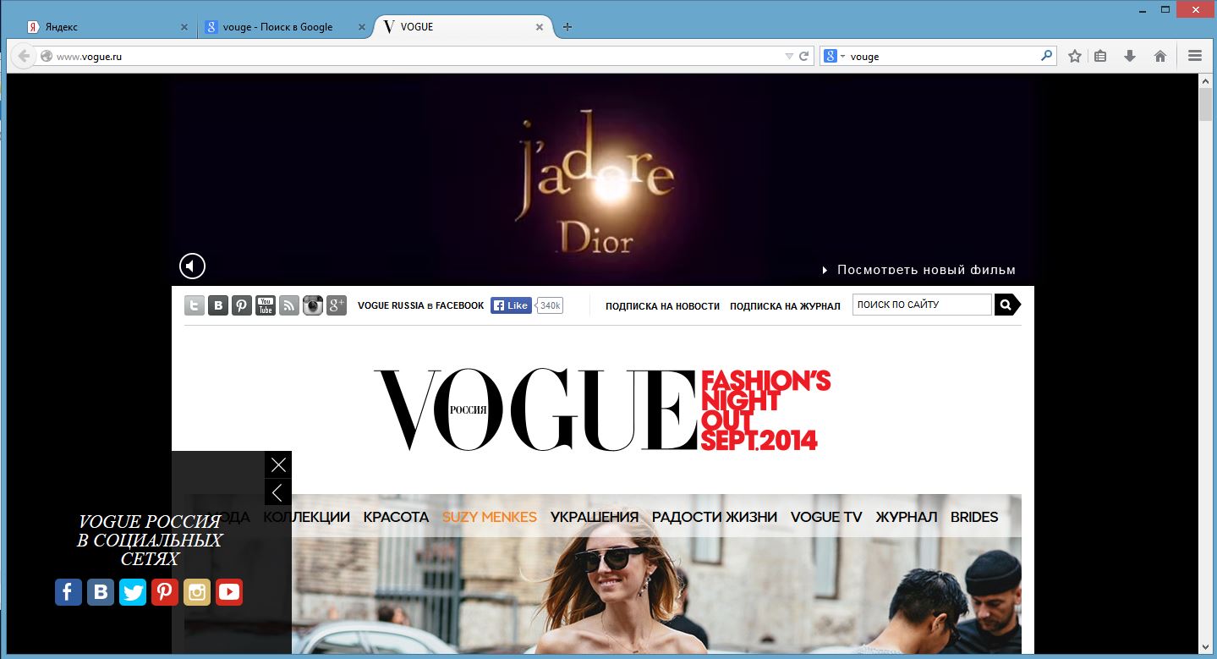Click the vertical page scrollbar thumb
The width and height of the screenshot is (1217, 659).
(x=1205, y=106)
